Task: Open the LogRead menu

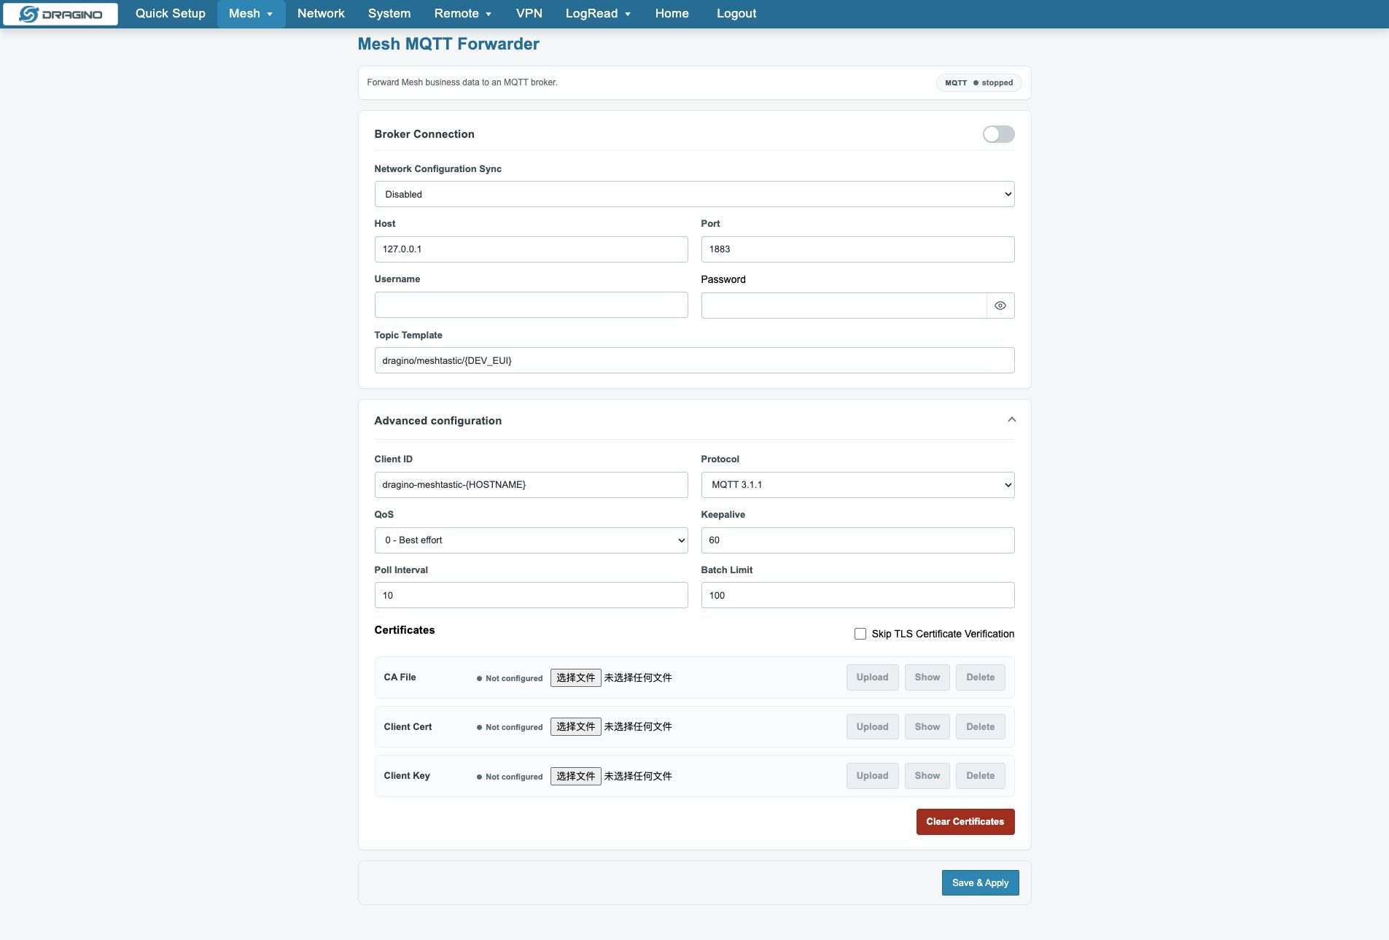Action: click(x=598, y=14)
